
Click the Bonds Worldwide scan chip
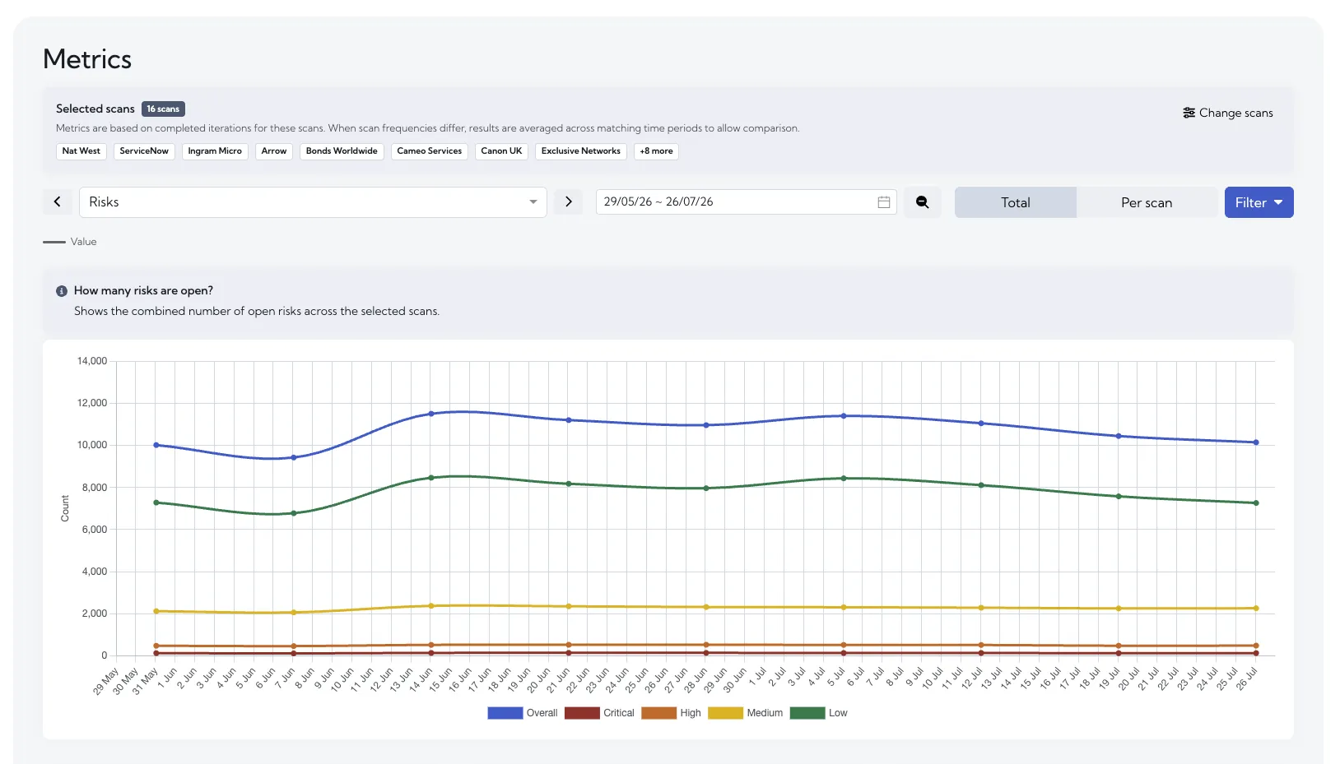[x=342, y=151]
